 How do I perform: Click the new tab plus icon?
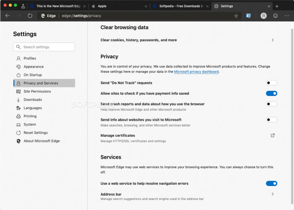click(x=277, y=6)
